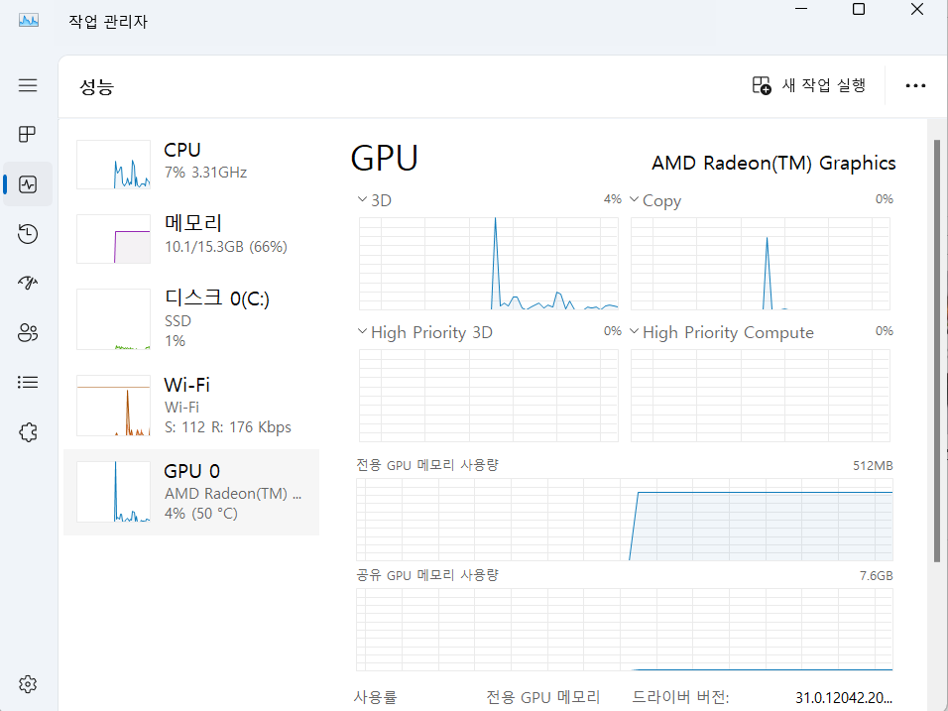Select the 디스크 0(C:) performance item

[x=191, y=318]
